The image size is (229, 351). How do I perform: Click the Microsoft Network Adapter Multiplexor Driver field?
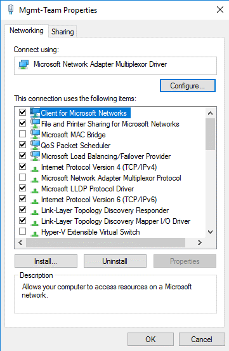coord(115,65)
